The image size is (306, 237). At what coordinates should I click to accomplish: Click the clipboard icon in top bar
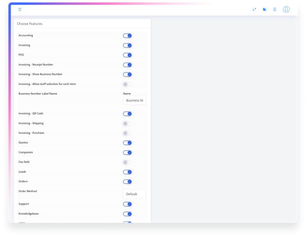pyautogui.click(x=274, y=9)
